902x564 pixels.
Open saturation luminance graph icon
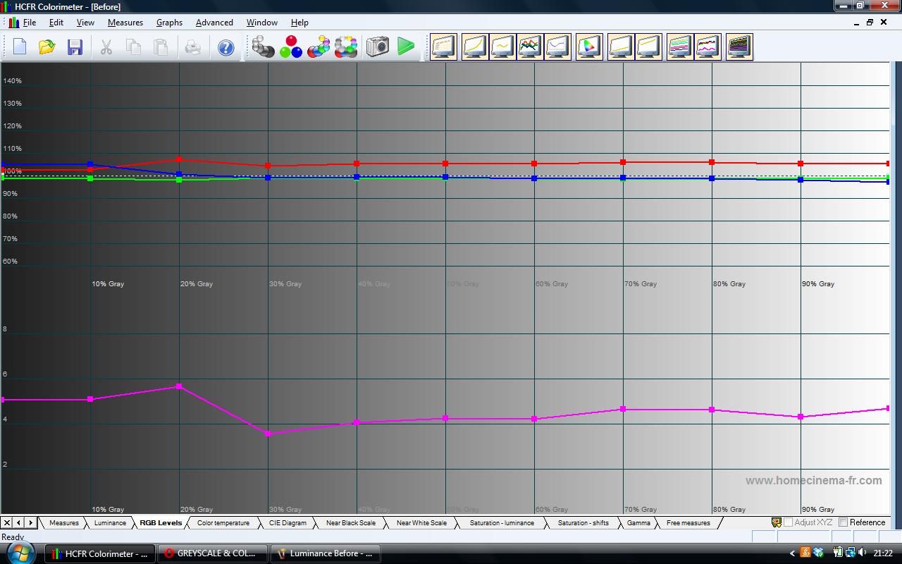click(680, 47)
